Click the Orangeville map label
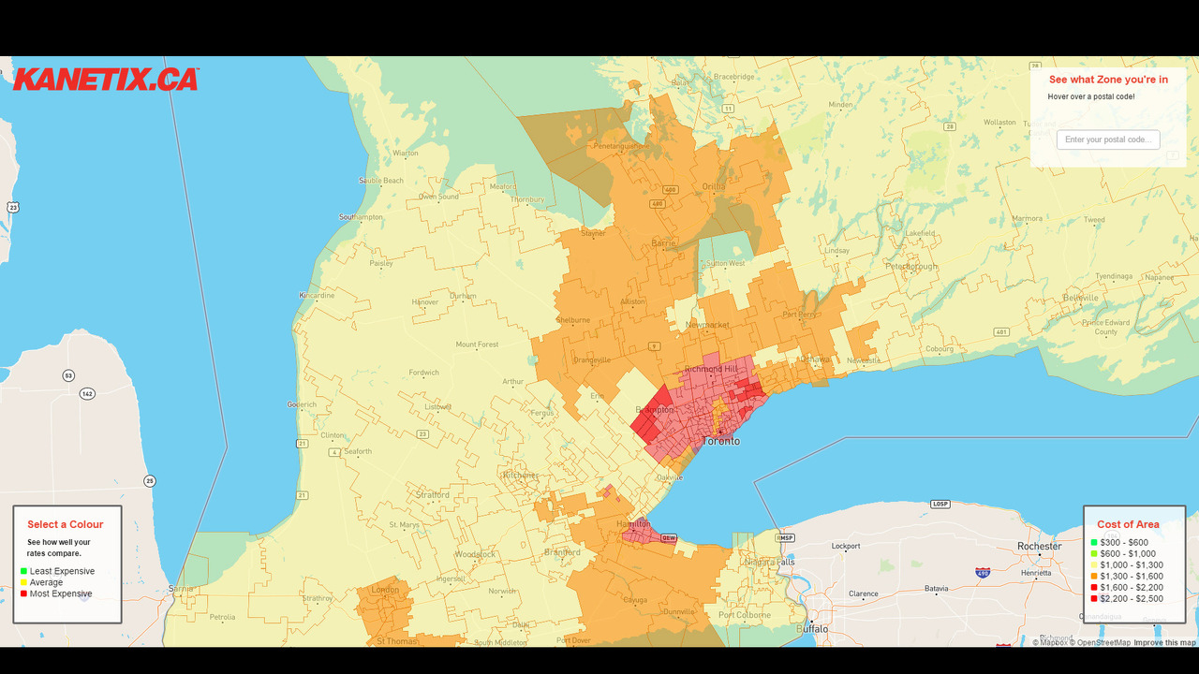 click(592, 359)
